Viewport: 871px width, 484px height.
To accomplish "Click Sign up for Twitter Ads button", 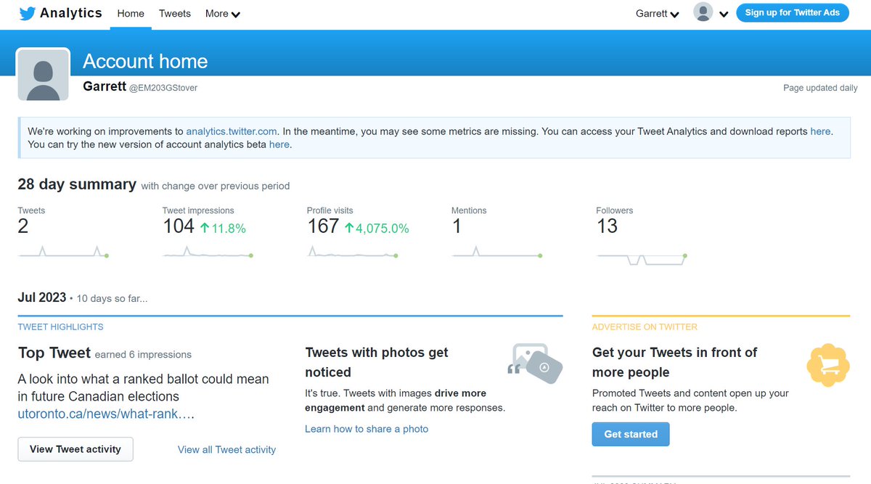I will [x=792, y=12].
